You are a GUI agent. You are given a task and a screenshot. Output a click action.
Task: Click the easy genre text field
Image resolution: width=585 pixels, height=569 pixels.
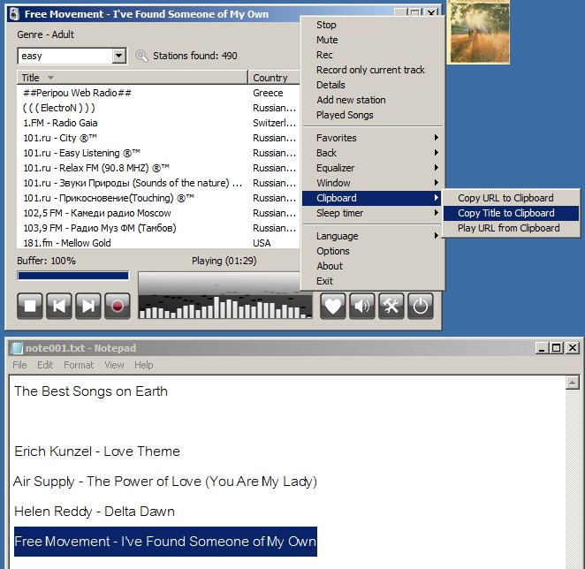[x=65, y=56]
